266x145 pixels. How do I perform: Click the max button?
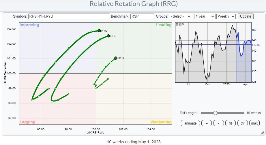pos(254,123)
